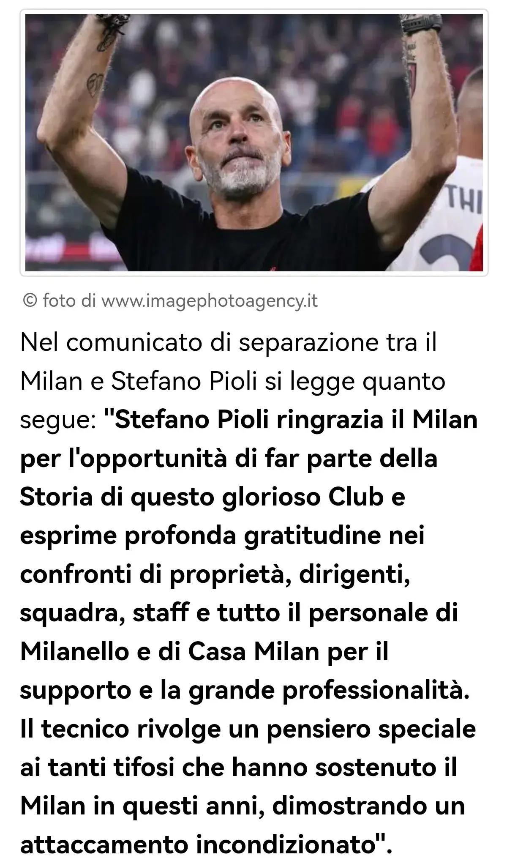Click the words "Nel comunicato di separazione"

point(180,343)
